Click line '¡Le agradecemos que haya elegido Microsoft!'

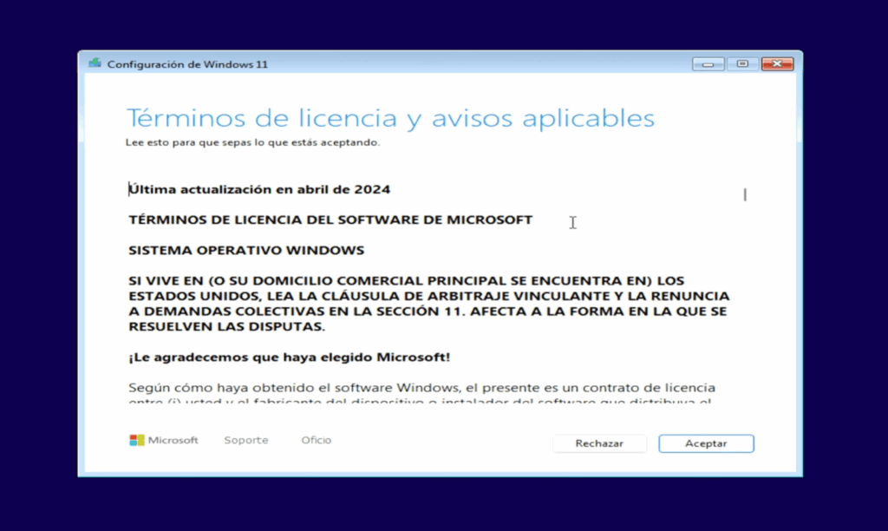point(290,357)
